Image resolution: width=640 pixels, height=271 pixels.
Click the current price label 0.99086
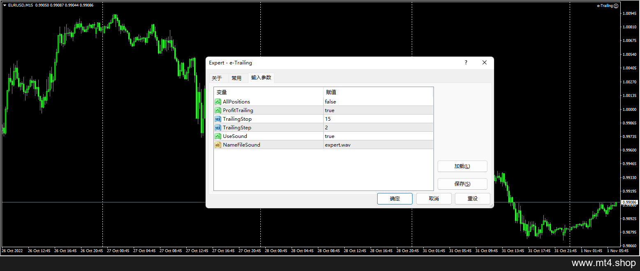point(629,202)
